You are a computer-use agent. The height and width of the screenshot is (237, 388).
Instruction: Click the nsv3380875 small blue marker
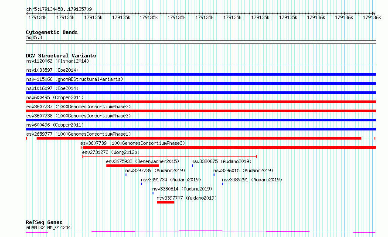point(192,166)
